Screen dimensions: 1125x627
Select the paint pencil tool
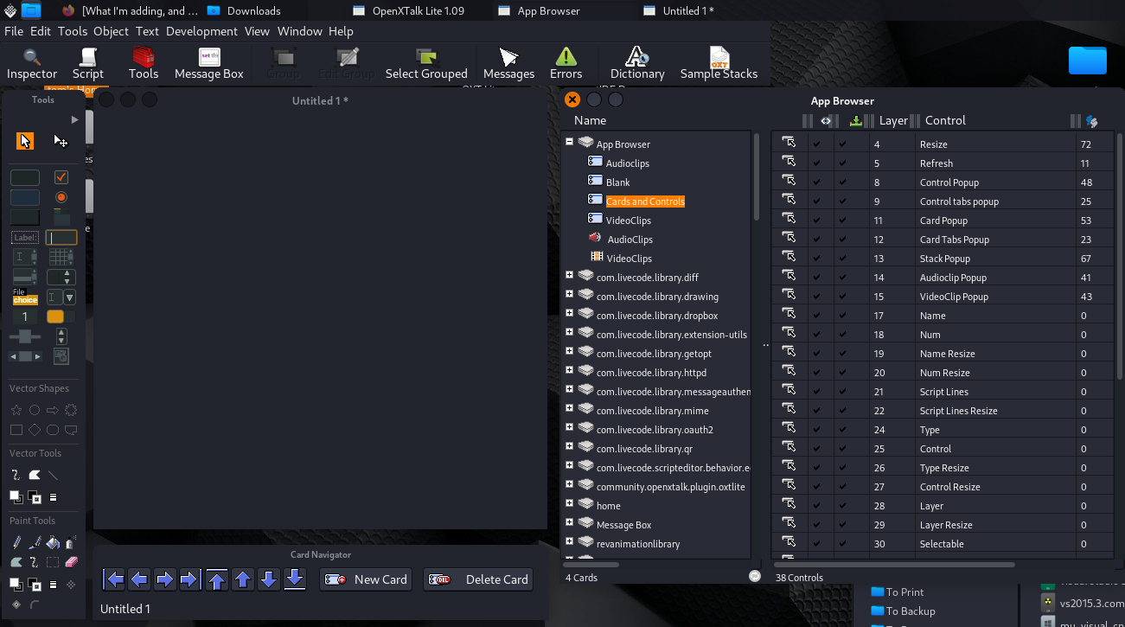pos(16,543)
